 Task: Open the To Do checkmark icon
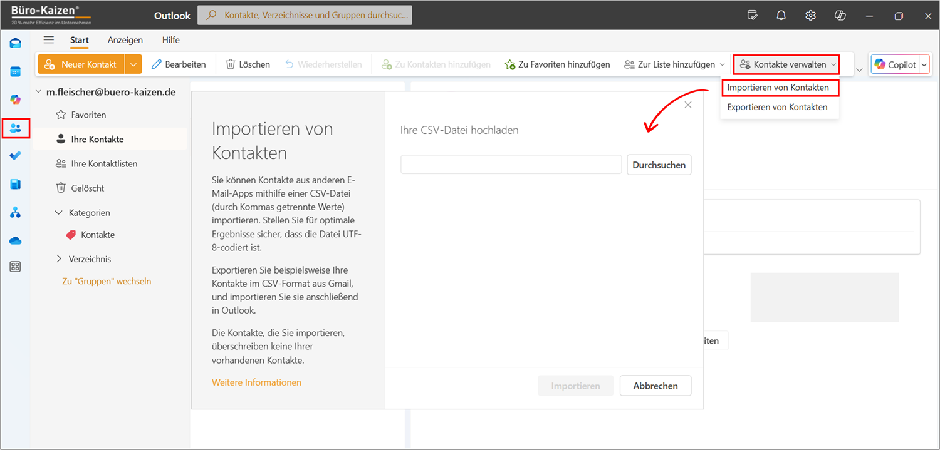[16, 156]
